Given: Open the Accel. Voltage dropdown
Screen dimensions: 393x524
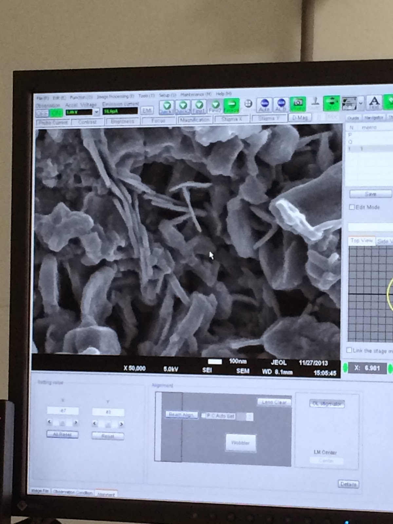Looking at the screenshot, I should (96, 112).
